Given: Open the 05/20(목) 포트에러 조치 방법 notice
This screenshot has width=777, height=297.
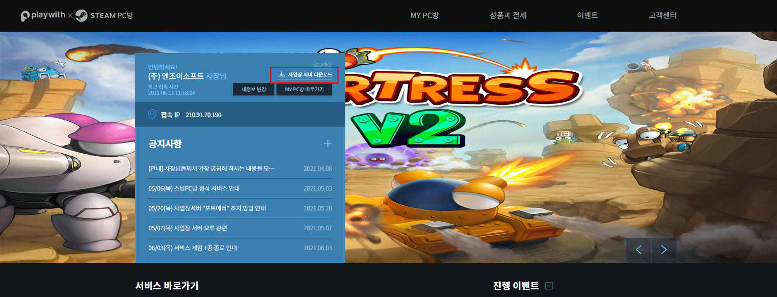Looking at the screenshot, I should pyautogui.click(x=207, y=208).
